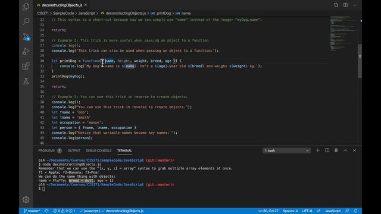This screenshot has height=214, width=381.
Task: Click 'printDog(myDog);' on line 33
Action: 68,76
